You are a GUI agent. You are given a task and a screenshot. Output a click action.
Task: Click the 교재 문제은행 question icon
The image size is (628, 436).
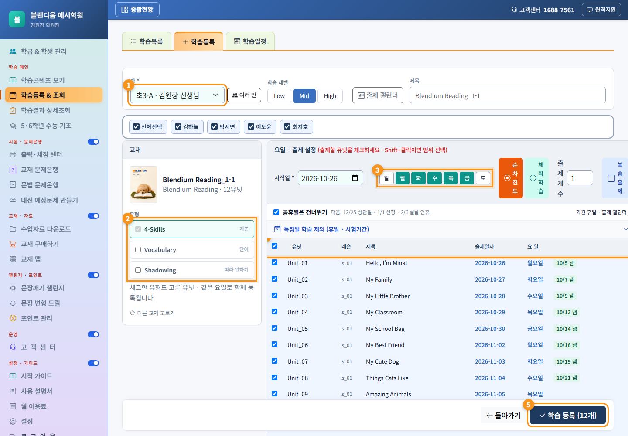(x=13, y=170)
